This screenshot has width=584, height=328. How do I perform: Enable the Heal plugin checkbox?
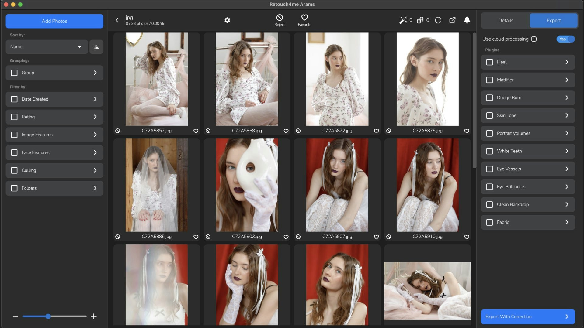pos(489,62)
